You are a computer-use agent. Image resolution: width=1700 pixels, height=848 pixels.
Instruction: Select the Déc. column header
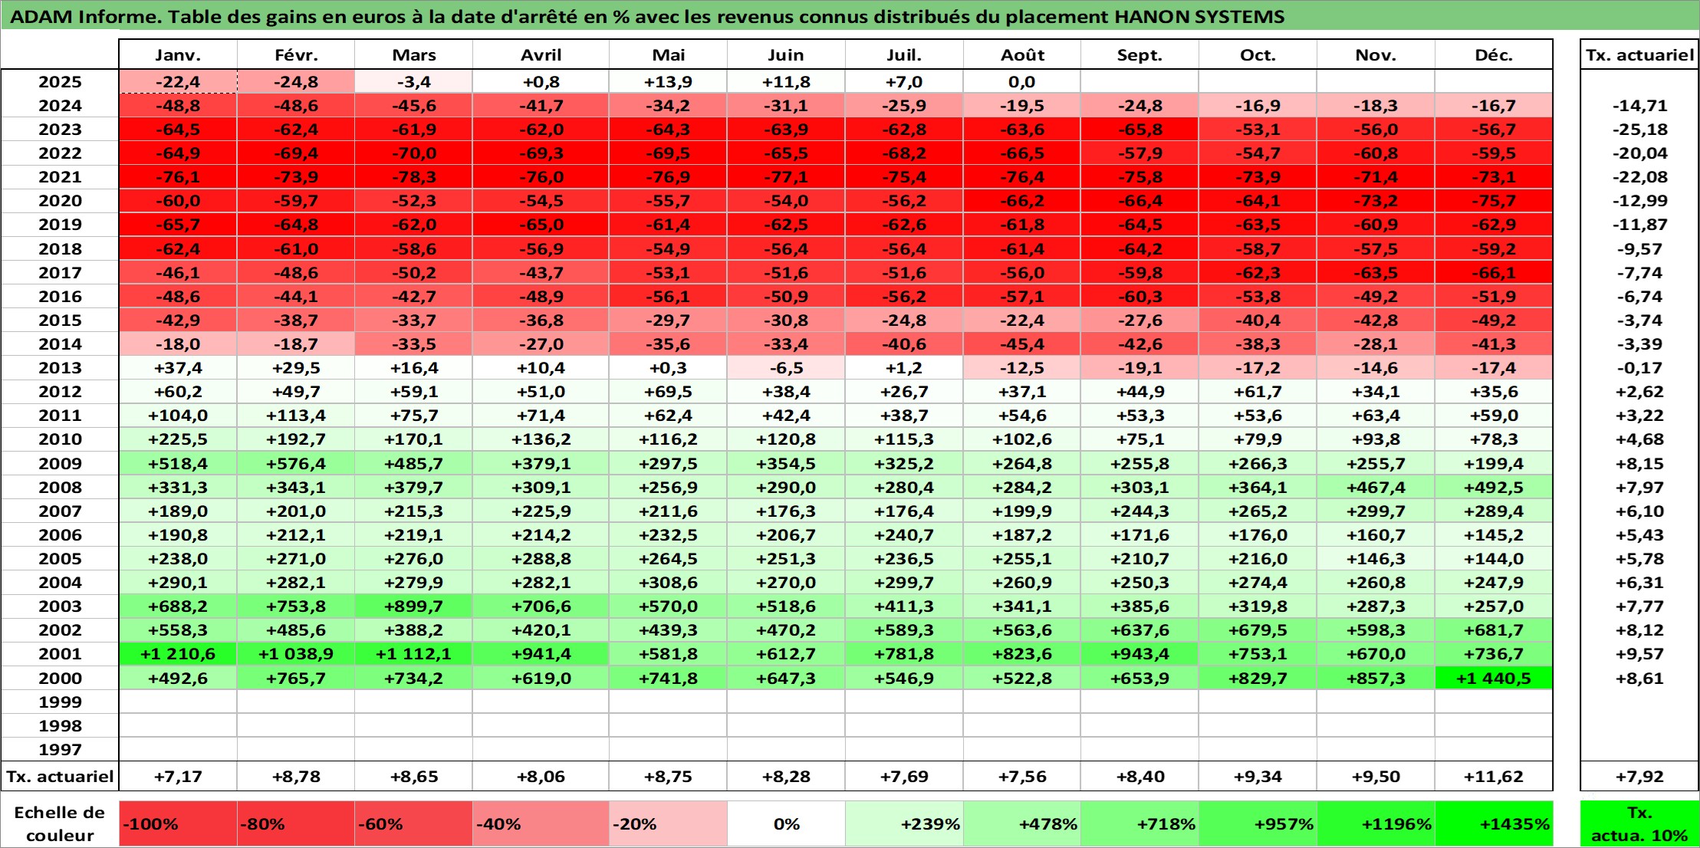(x=1494, y=55)
